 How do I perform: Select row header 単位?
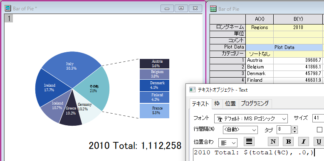(x=228, y=34)
